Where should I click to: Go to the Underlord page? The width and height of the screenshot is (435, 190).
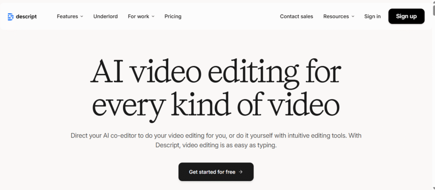tap(105, 17)
